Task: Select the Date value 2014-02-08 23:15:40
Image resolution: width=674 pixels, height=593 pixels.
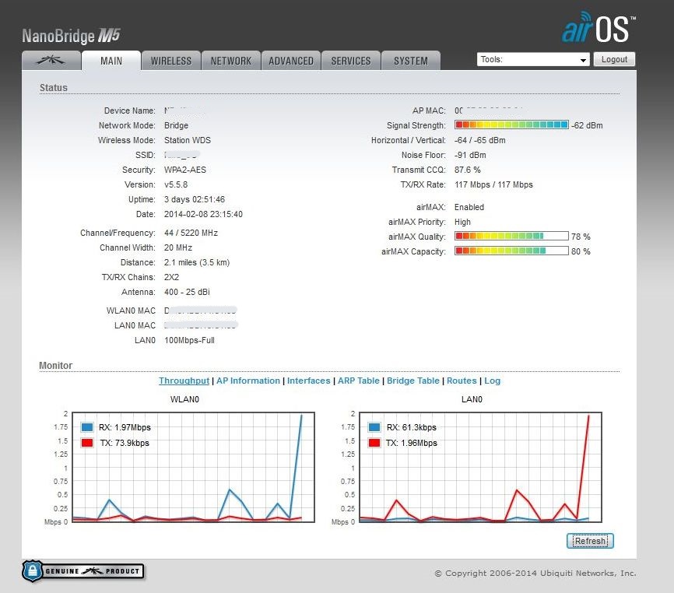Action: click(x=203, y=214)
